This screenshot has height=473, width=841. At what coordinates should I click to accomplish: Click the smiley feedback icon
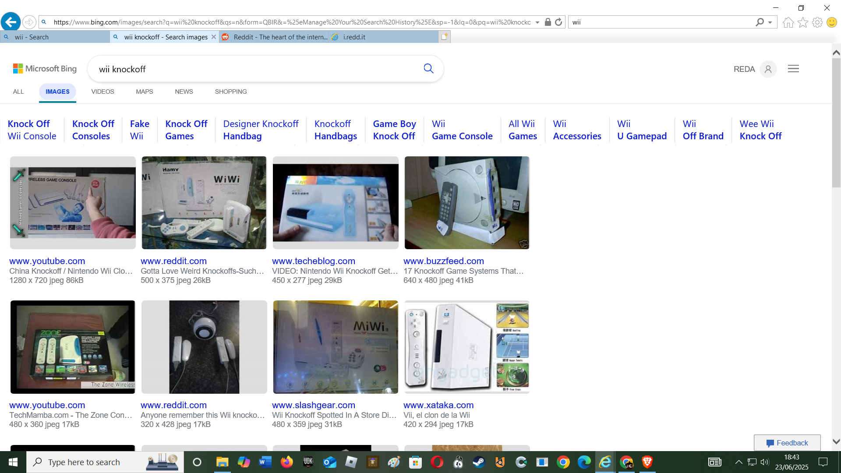click(x=832, y=22)
